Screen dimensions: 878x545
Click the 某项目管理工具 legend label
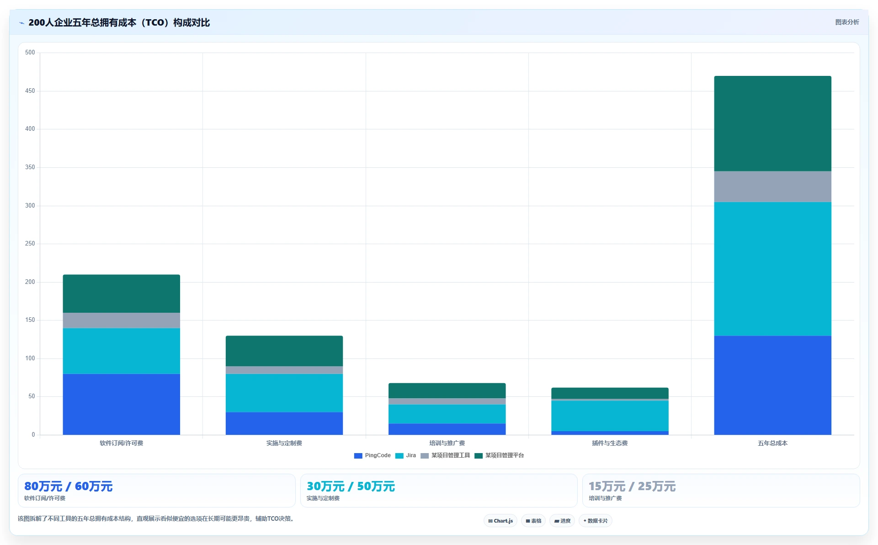click(x=450, y=455)
